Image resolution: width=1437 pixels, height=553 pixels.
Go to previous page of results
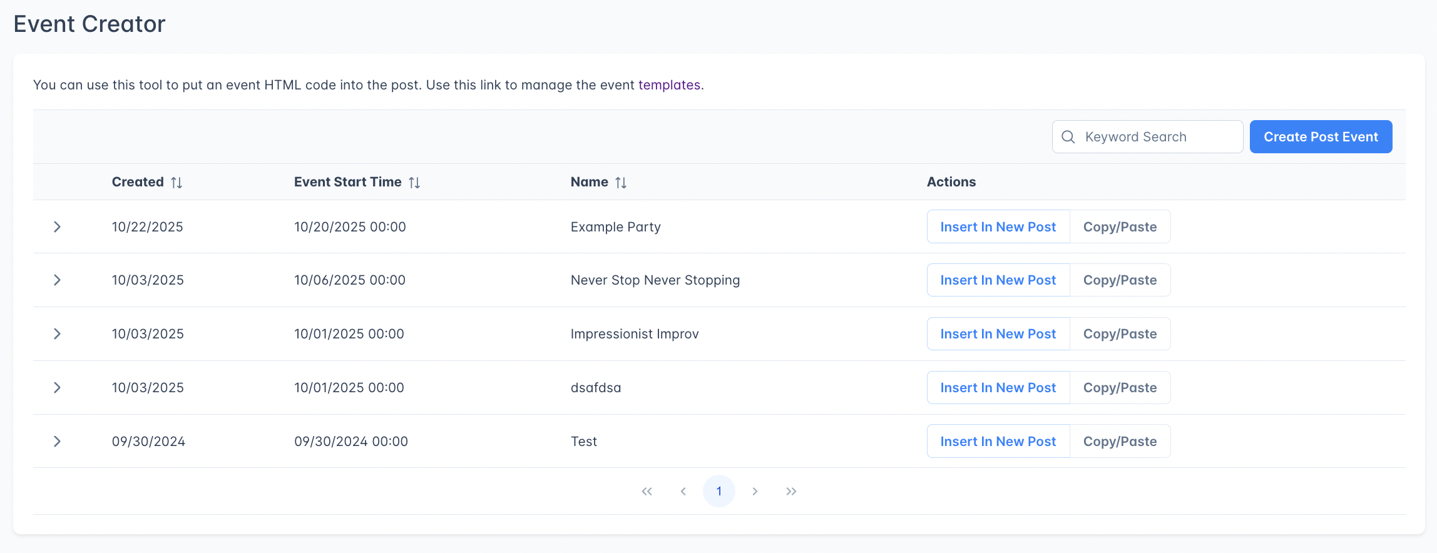[683, 491]
